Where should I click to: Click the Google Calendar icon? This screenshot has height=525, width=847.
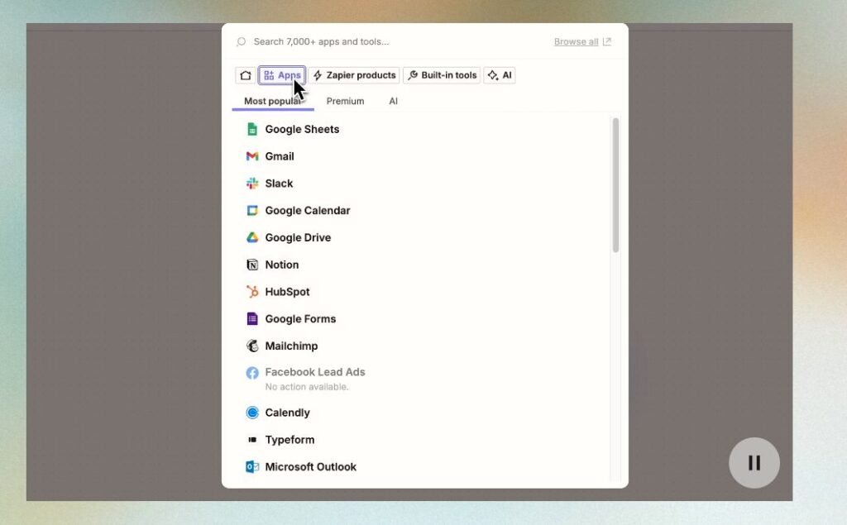tap(252, 210)
